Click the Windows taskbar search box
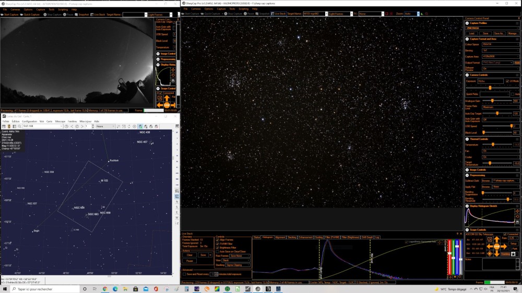The height and width of the screenshot is (293, 522). [x=45, y=289]
